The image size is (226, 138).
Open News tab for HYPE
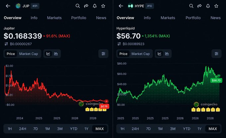click(x=216, y=18)
